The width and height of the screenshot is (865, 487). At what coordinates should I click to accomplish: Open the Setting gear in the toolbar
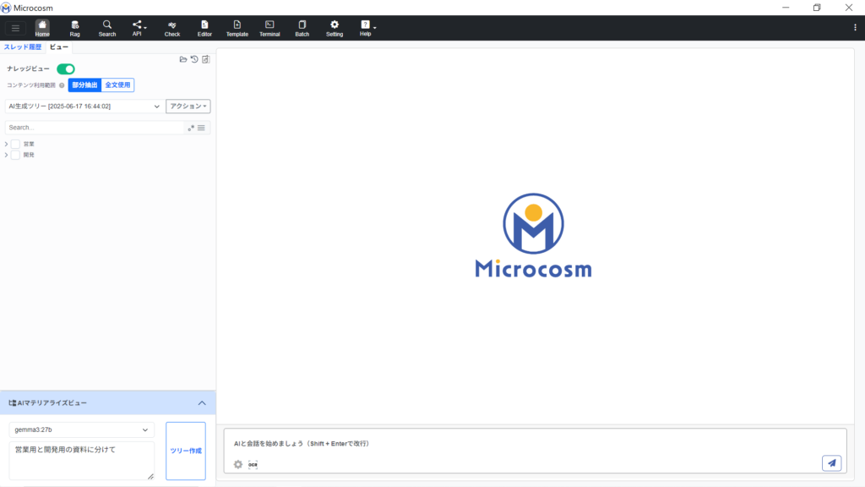pyautogui.click(x=335, y=28)
